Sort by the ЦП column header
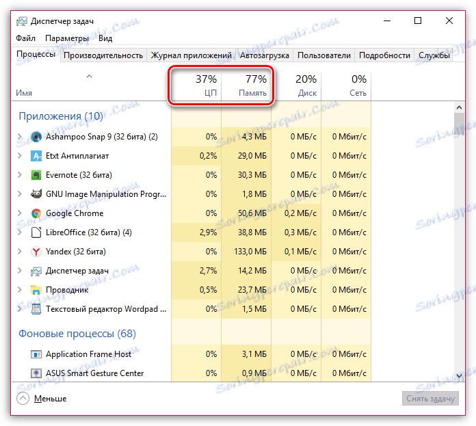 tap(196, 86)
